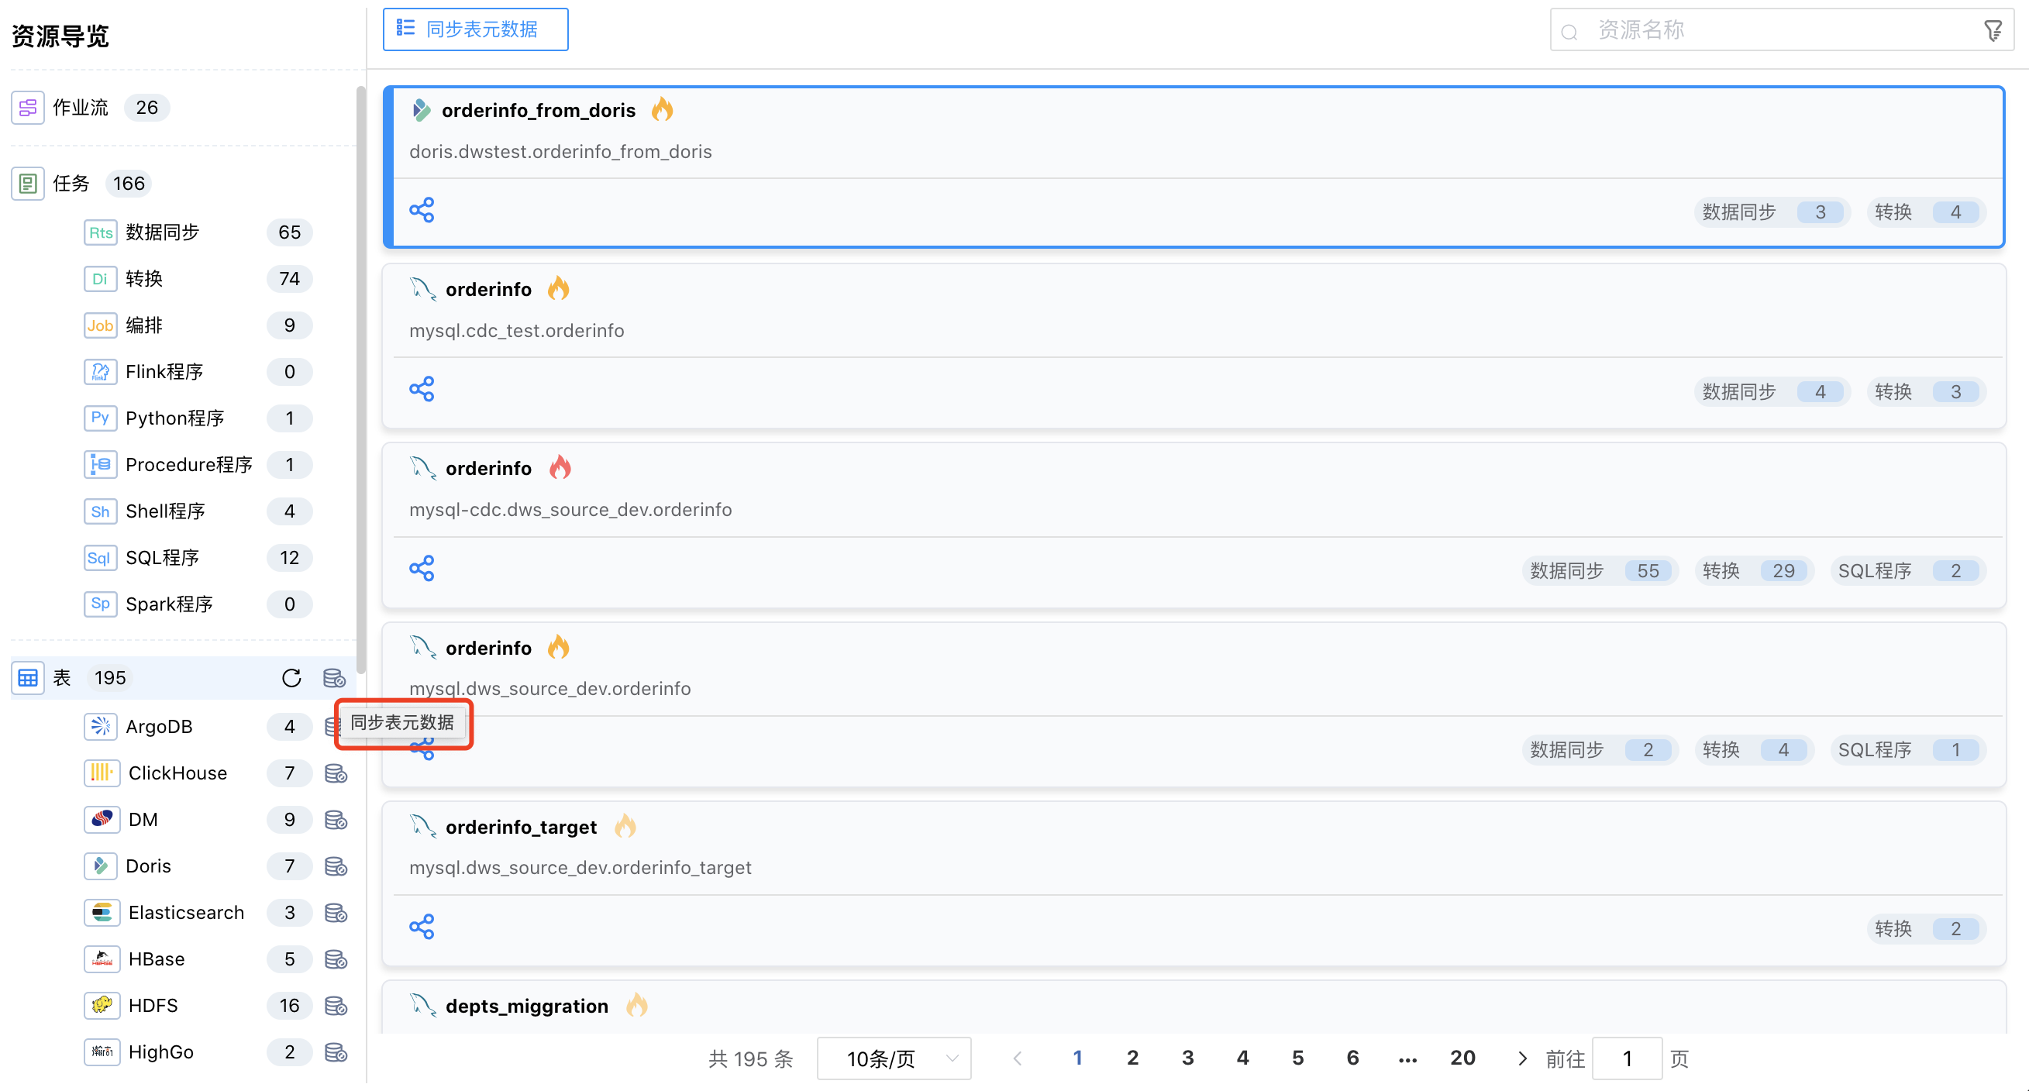Click the sidebar vertical scrollbar
2029x1091 pixels.
pos(360,378)
